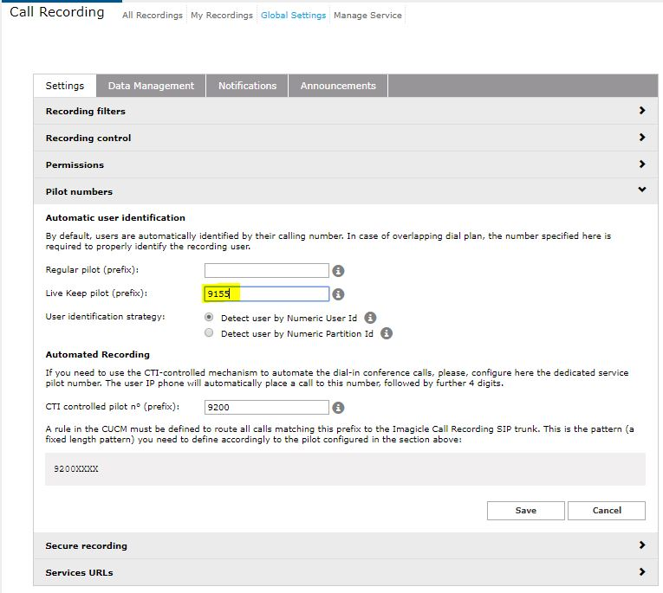Click the Save button

pos(525,510)
